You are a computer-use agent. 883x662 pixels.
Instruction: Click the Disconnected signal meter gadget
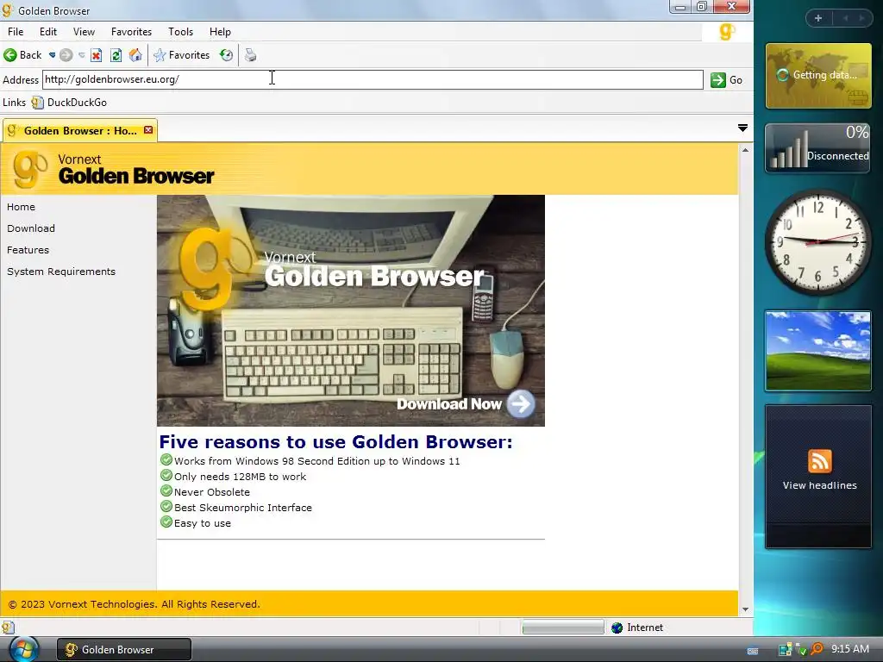pos(817,147)
